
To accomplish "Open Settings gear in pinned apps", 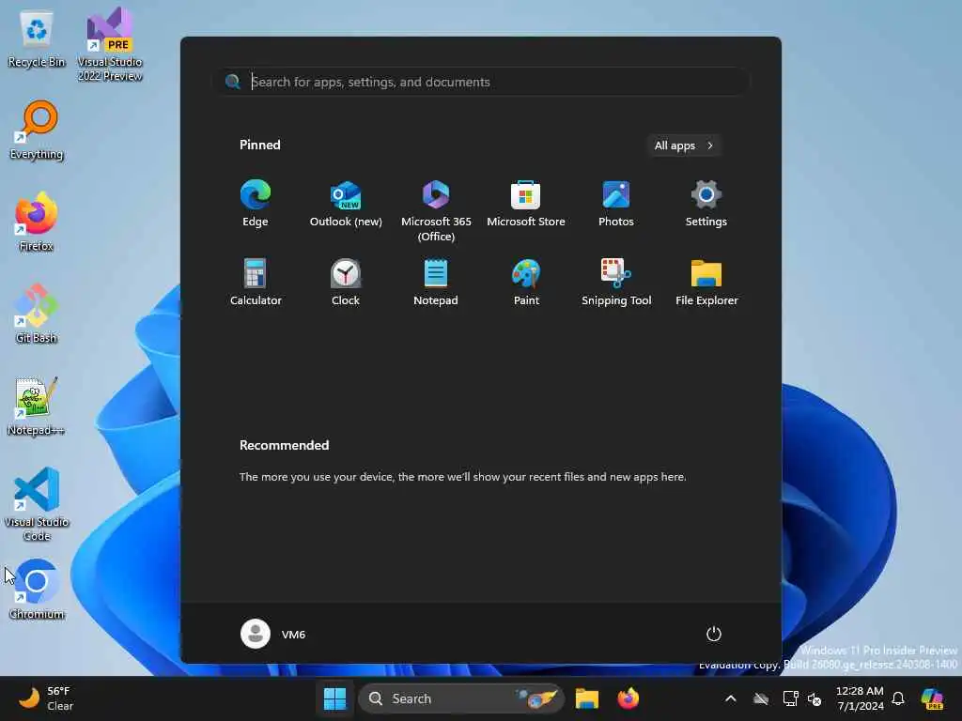I will (x=706, y=204).
